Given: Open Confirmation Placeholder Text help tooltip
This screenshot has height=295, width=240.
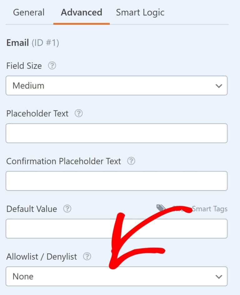Looking at the screenshot, I should tap(132, 161).
